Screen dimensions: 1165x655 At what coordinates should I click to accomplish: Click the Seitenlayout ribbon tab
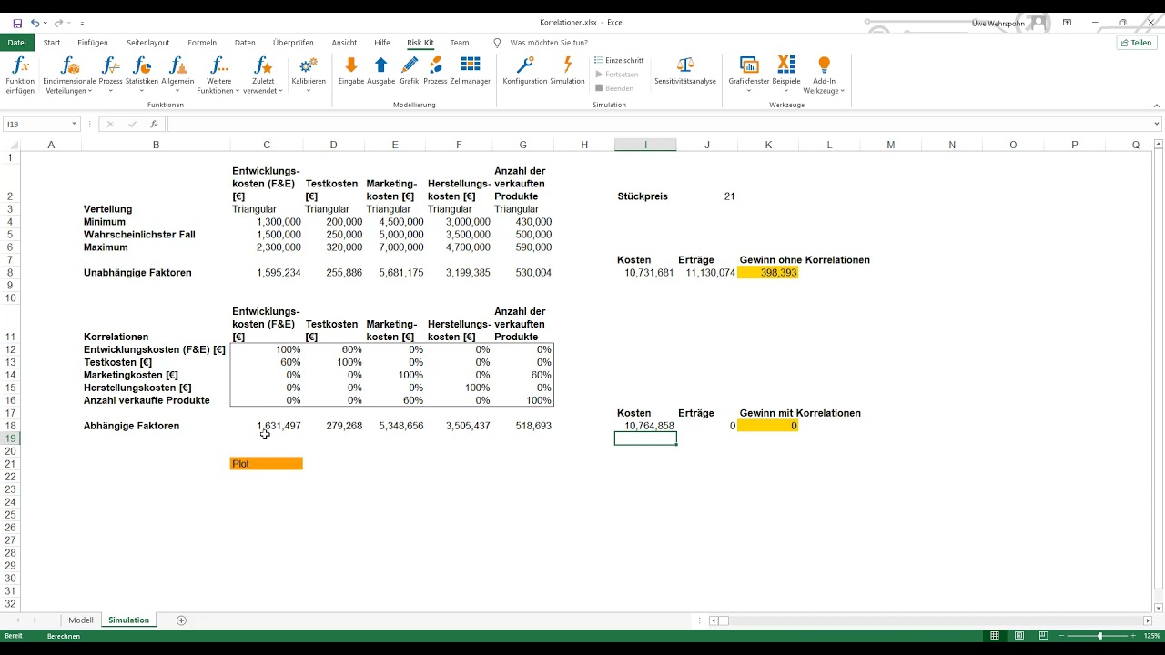[x=147, y=43]
